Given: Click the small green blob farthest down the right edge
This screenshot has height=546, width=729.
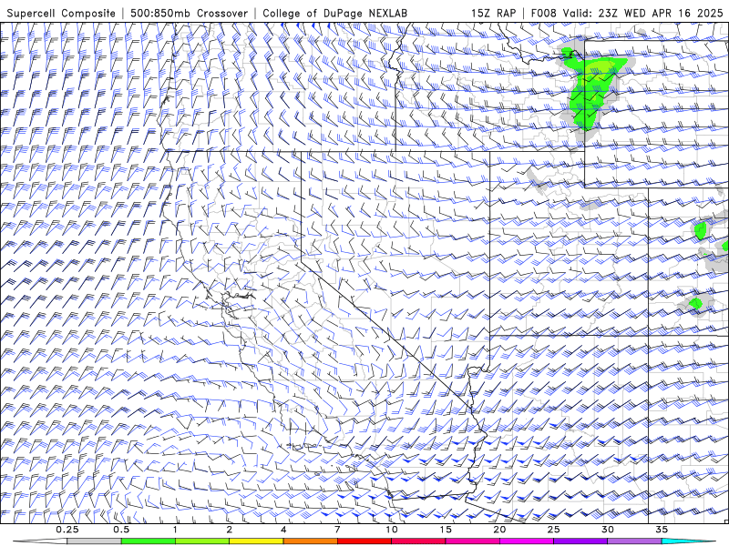Looking at the screenshot, I should [x=695, y=304].
